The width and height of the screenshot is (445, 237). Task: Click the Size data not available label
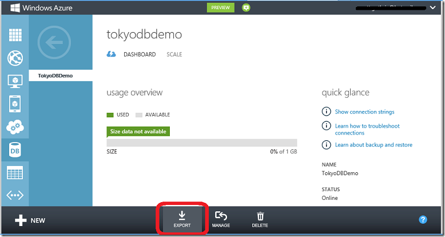[138, 132]
